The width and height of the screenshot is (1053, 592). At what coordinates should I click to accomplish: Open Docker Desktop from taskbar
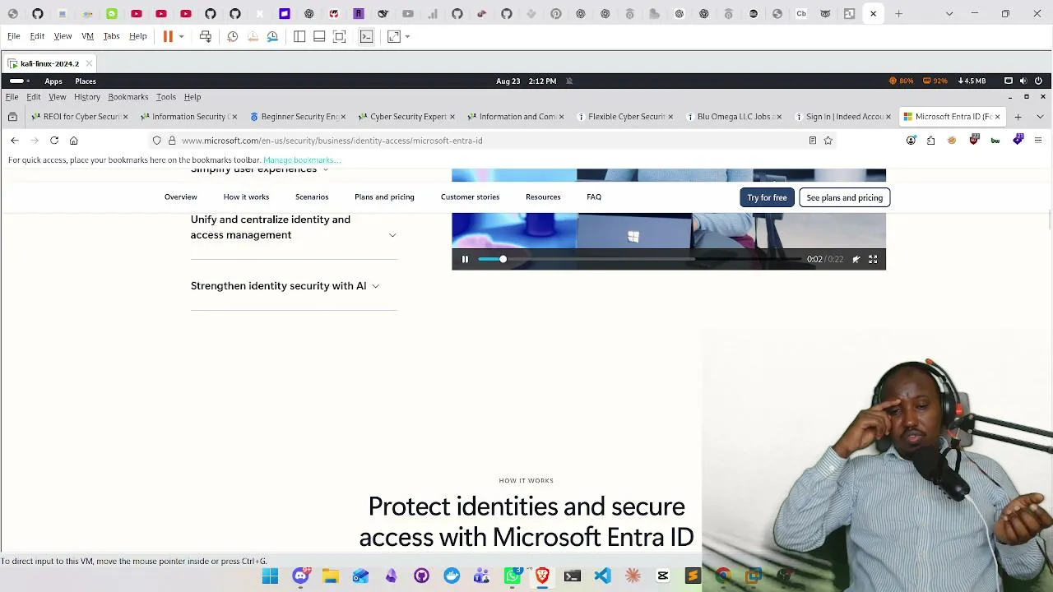tap(452, 576)
